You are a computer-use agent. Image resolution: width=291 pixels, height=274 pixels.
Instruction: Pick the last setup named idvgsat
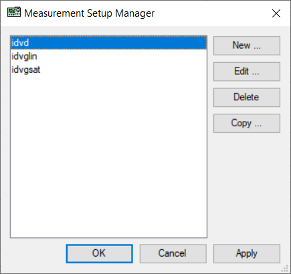click(x=108, y=70)
